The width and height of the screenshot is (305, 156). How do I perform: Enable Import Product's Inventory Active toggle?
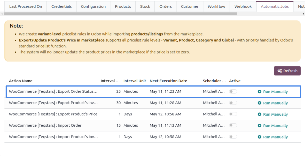(x=233, y=137)
